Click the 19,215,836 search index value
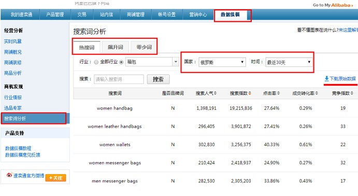Screen dimensions: 358x196 pyautogui.click(x=241, y=108)
